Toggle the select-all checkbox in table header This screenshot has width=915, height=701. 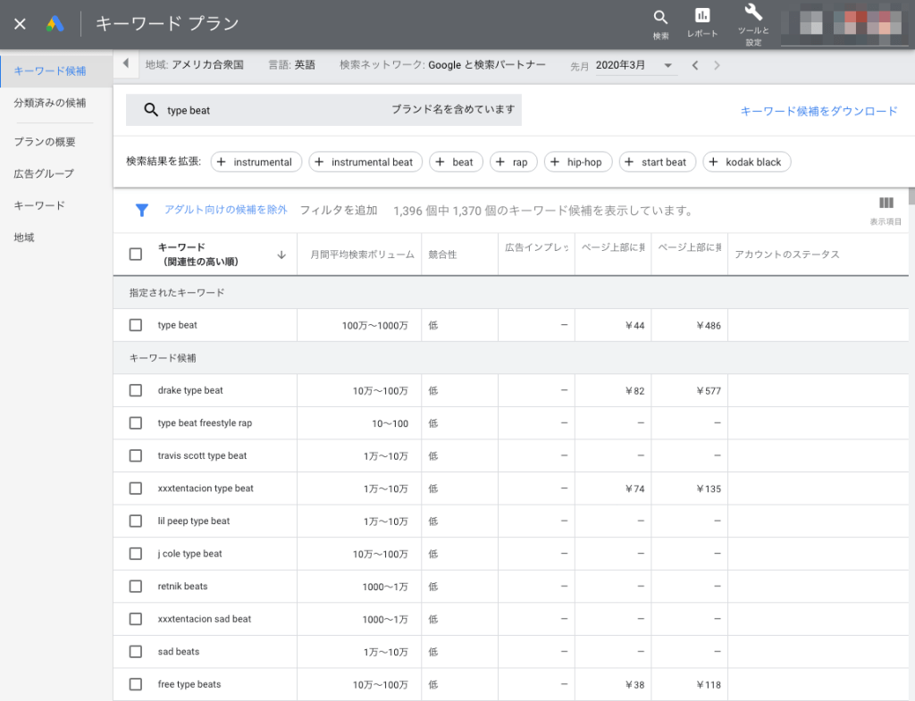coord(136,255)
